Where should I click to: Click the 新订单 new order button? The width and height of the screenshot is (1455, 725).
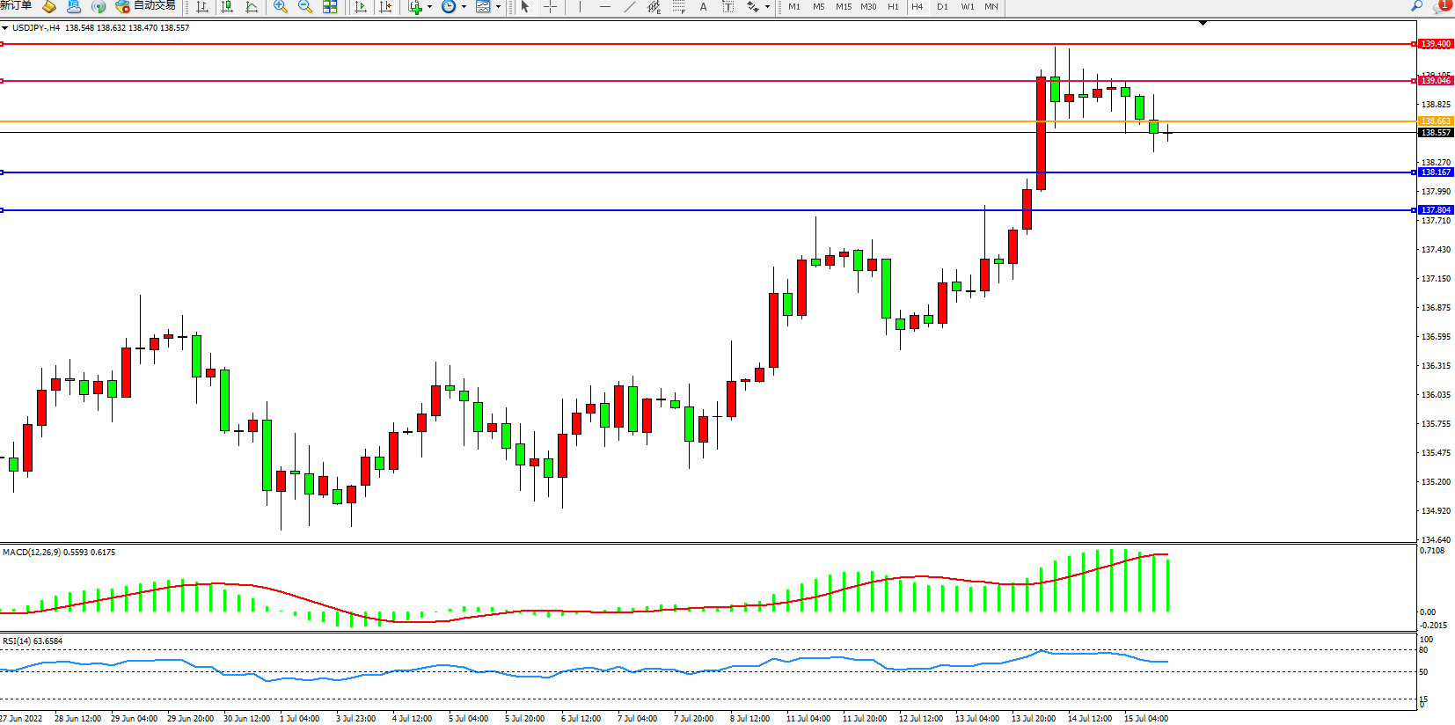pos(16,6)
